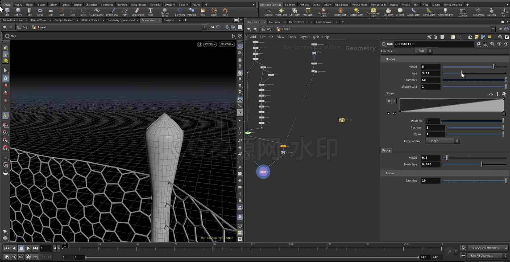The width and height of the screenshot is (510, 262).
Task: Click the Fence Mesh Size slider
Action: [x=474, y=164]
